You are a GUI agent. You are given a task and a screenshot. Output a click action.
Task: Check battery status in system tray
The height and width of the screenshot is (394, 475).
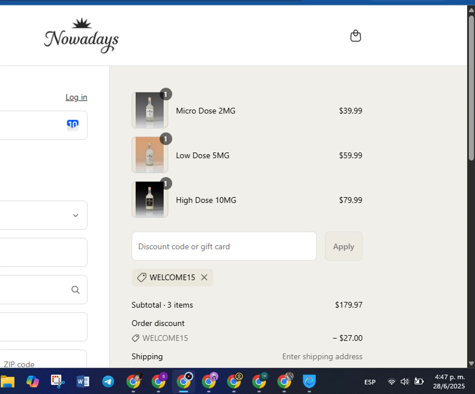click(419, 382)
